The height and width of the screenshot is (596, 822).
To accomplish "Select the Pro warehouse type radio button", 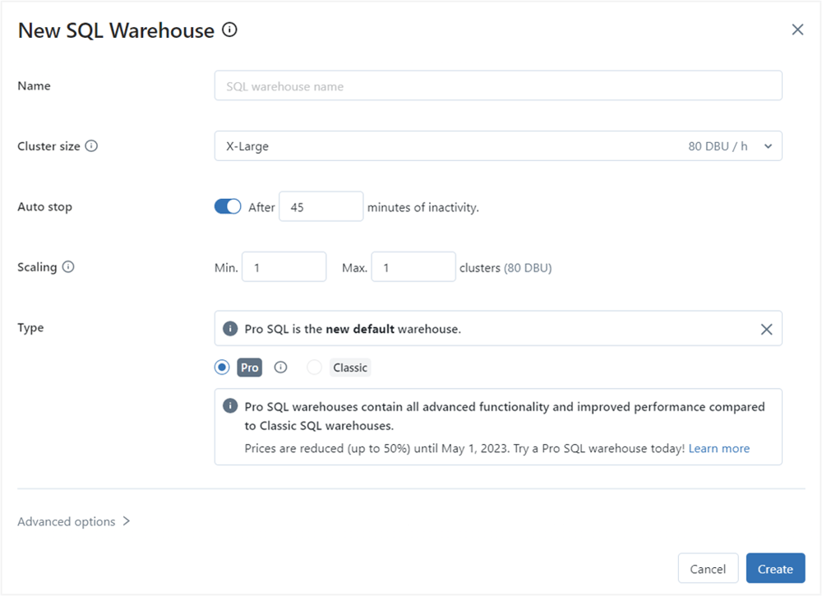I will [x=222, y=367].
